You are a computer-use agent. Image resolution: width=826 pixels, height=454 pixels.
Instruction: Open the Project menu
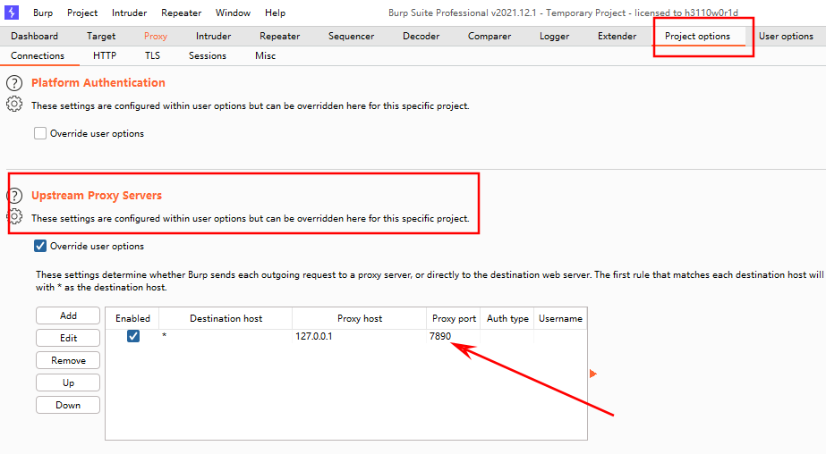pos(82,13)
